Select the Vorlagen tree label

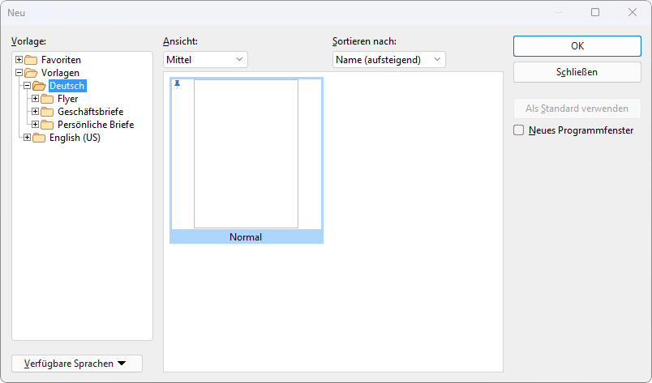click(60, 73)
